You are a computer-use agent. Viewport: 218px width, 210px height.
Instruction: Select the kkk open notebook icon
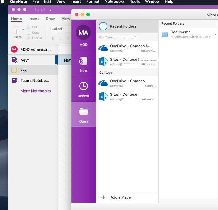pos(14,70)
